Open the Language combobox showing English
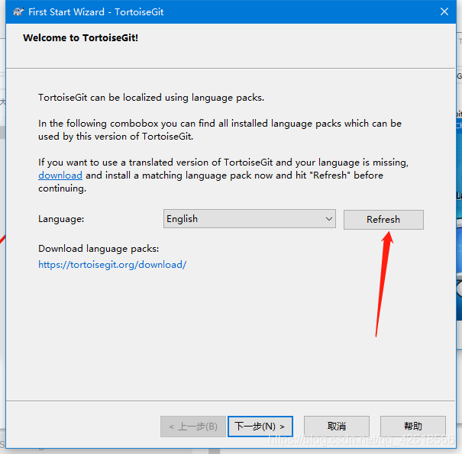 click(x=250, y=219)
